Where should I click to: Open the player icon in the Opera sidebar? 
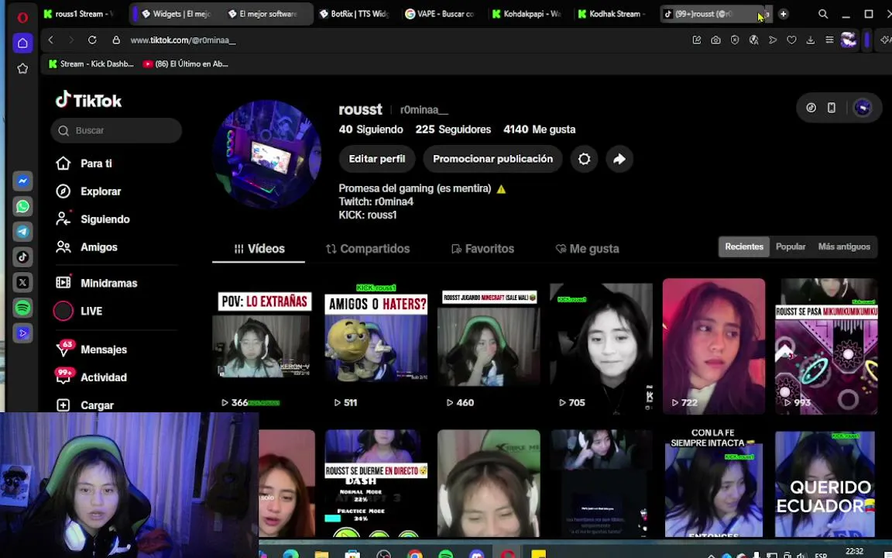click(22, 333)
